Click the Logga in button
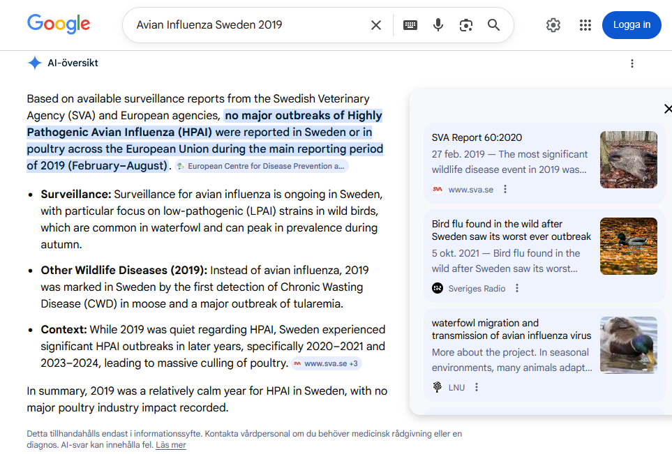 point(632,25)
